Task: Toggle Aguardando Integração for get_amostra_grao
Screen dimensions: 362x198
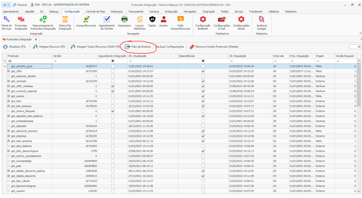Action: pyautogui.click(x=113, y=66)
